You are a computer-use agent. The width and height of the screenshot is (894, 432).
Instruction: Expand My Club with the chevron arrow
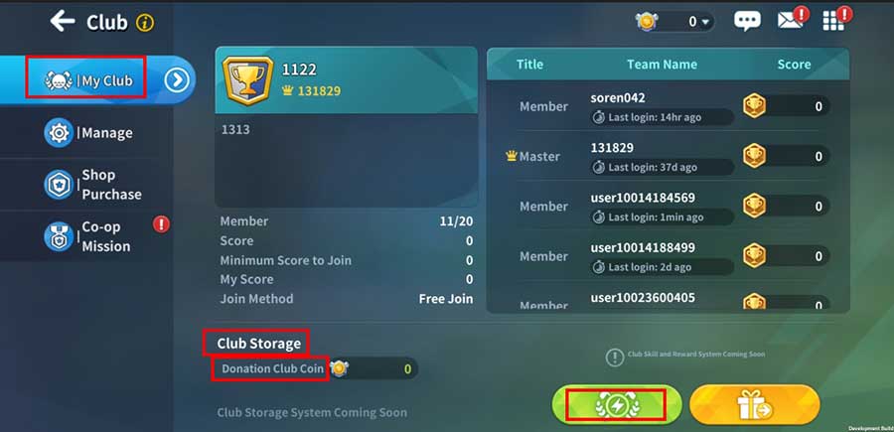(x=177, y=80)
